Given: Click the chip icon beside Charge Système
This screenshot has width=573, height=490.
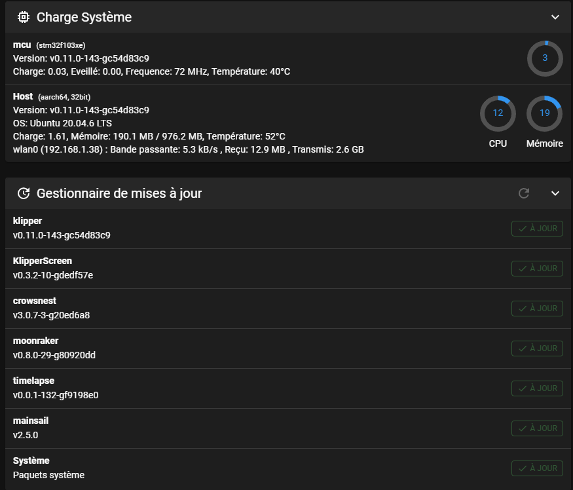Looking at the screenshot, I should (24, 17).
